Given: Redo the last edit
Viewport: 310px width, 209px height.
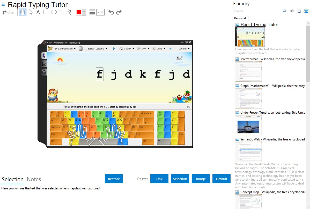Looking at the screenshot, I should coord(119,12).
